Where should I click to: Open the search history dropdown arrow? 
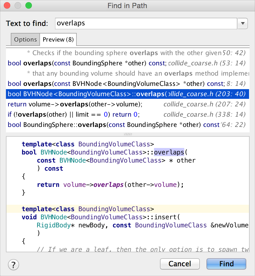243,23
